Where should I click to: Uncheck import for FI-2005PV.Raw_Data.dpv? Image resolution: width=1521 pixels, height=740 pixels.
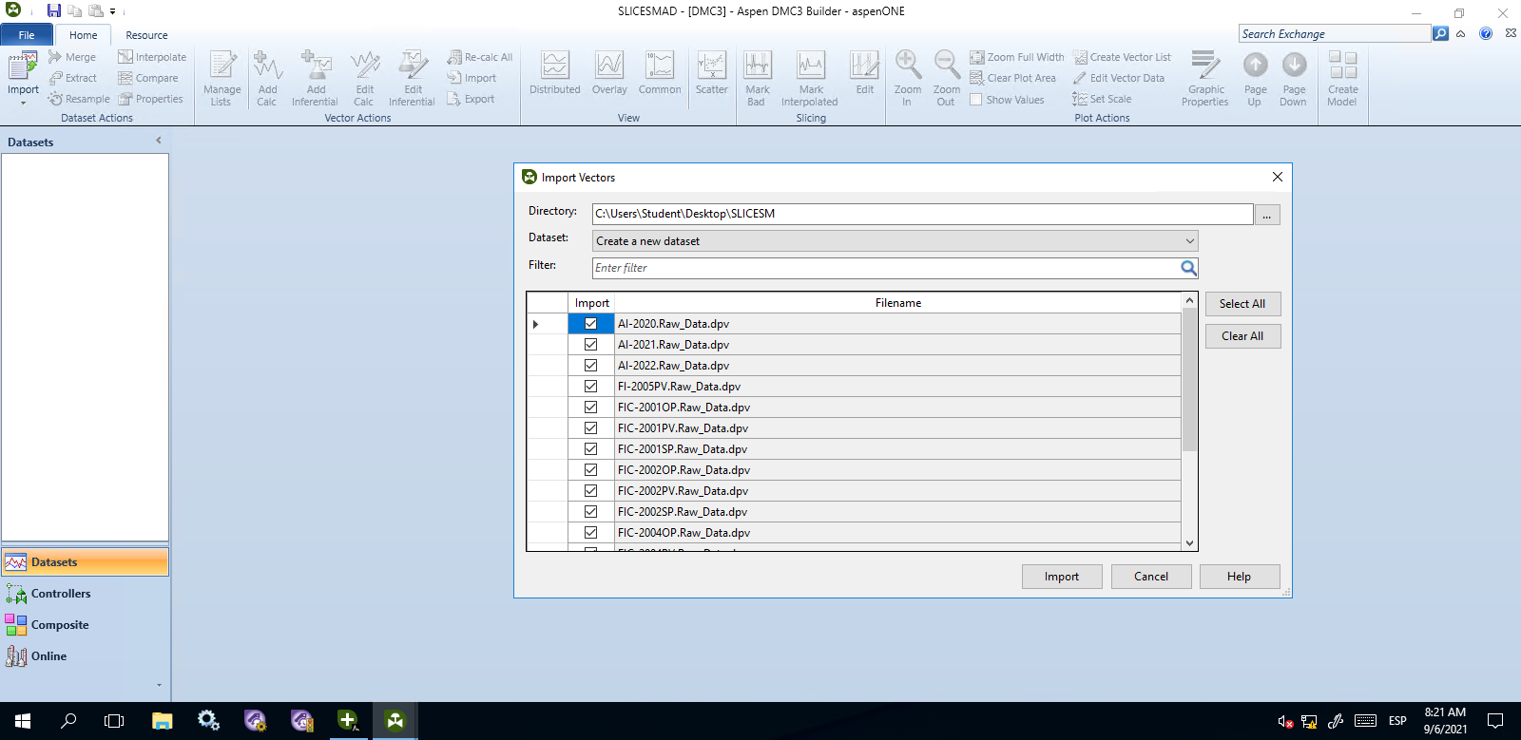point(590,387)
